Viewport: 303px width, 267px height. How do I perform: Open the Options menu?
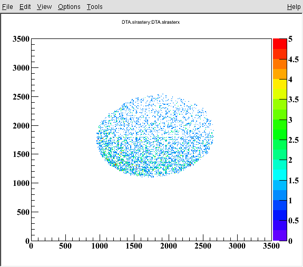(x=69, y=7)
